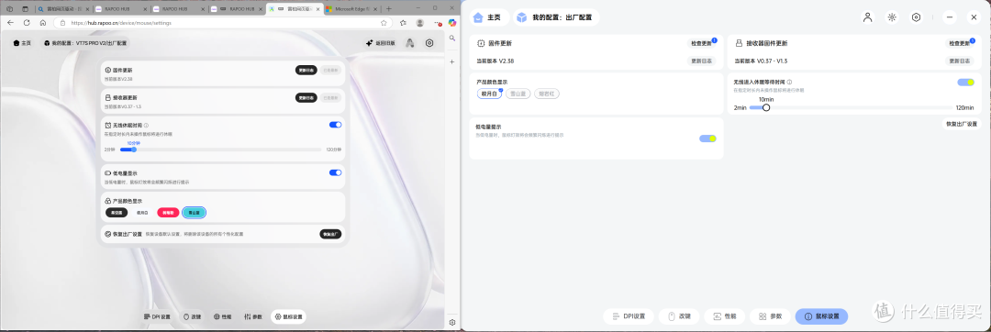Open user account icon in desktop app
The height and width of the screenshot is (332, 991).
coord(868,17)
